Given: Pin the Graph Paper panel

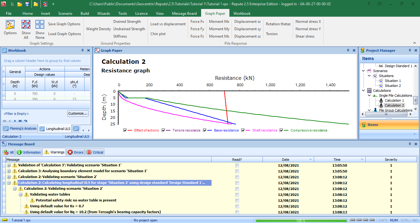Looking at the screenshot, I should (x=348, y=51).
